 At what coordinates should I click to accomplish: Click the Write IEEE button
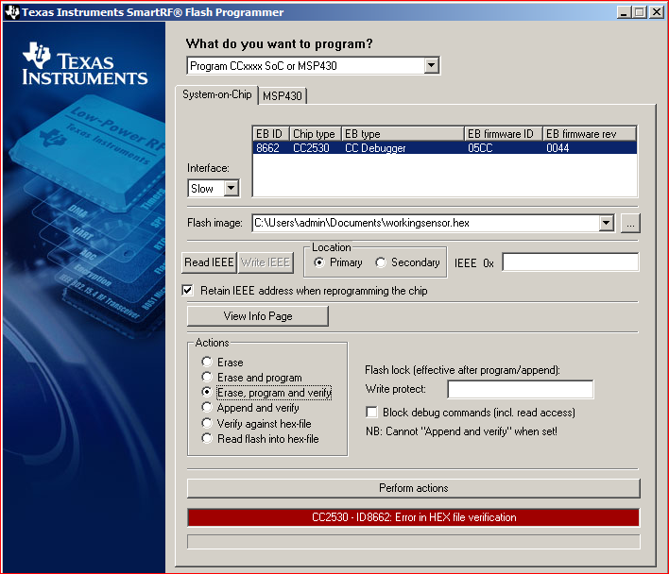tap(266, 262)
